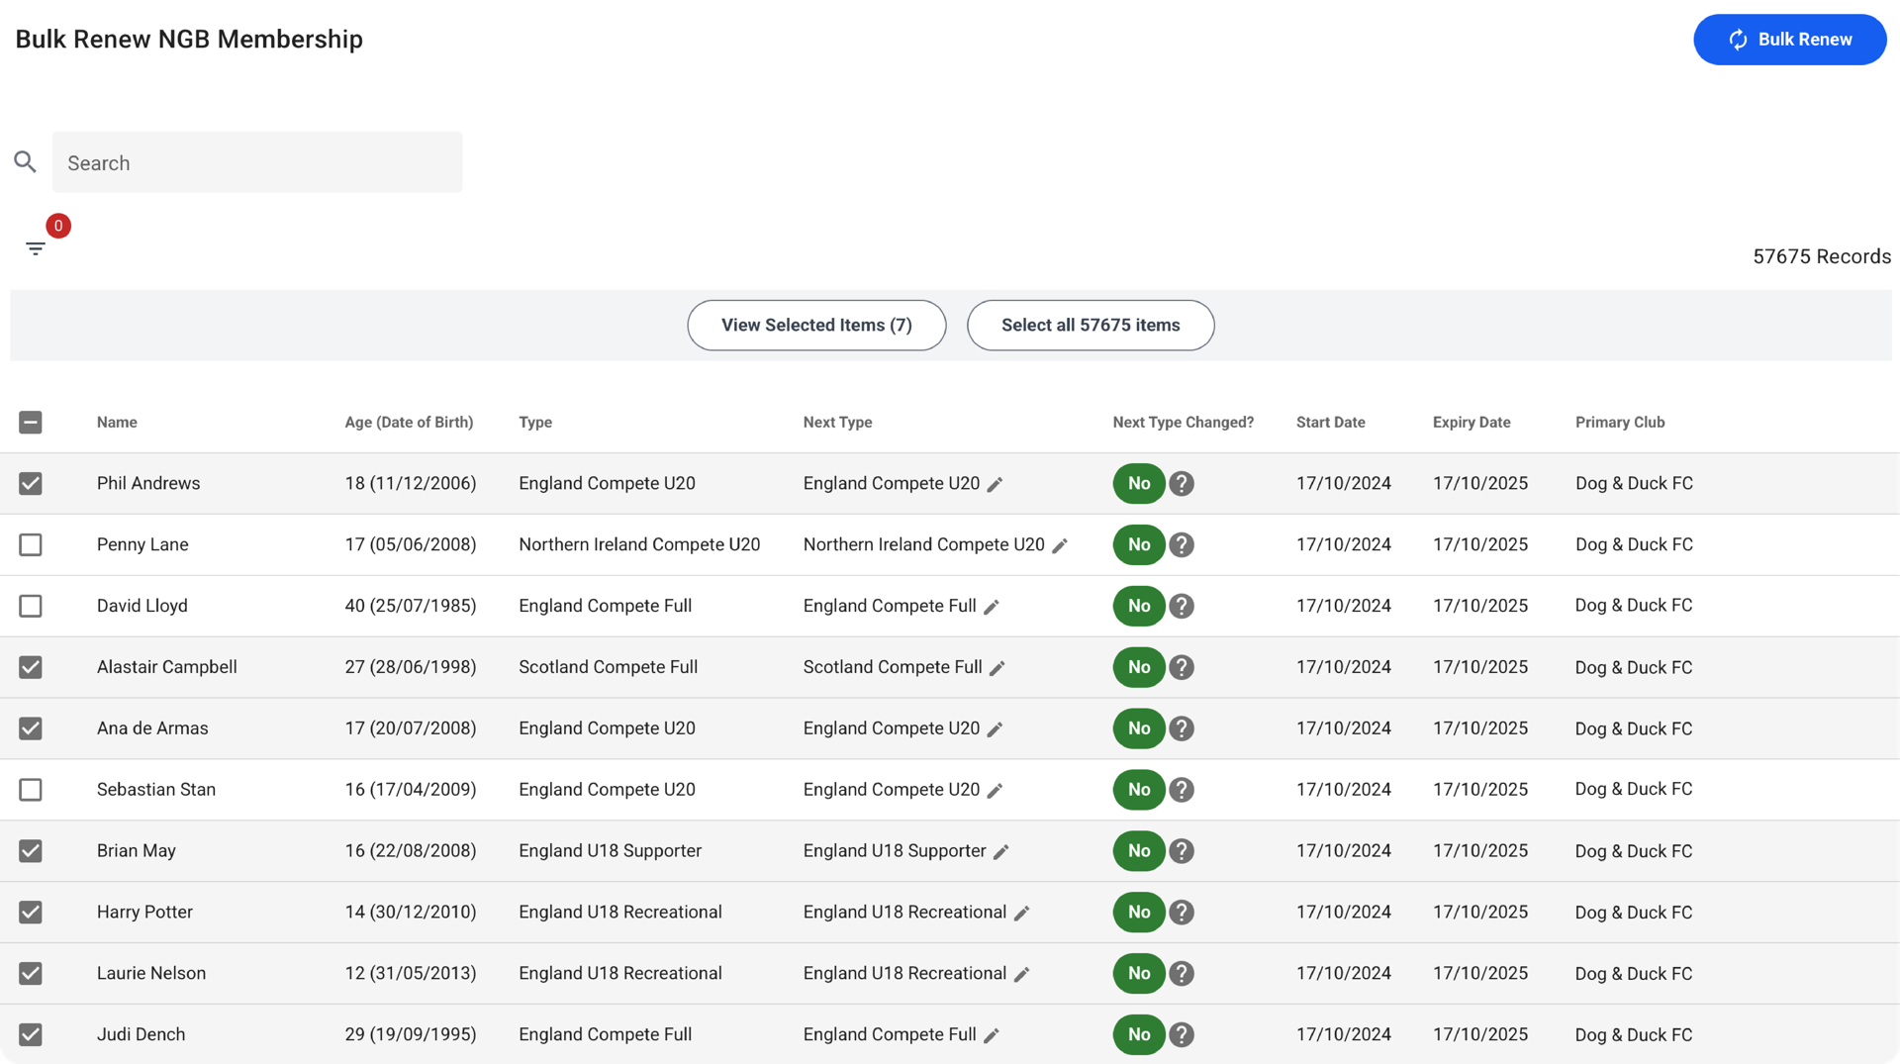Image resolution: width=1900 pixels, height=1064 pixels.
Task: Toggle the header select-all checkbox
Action: point(31,423)
